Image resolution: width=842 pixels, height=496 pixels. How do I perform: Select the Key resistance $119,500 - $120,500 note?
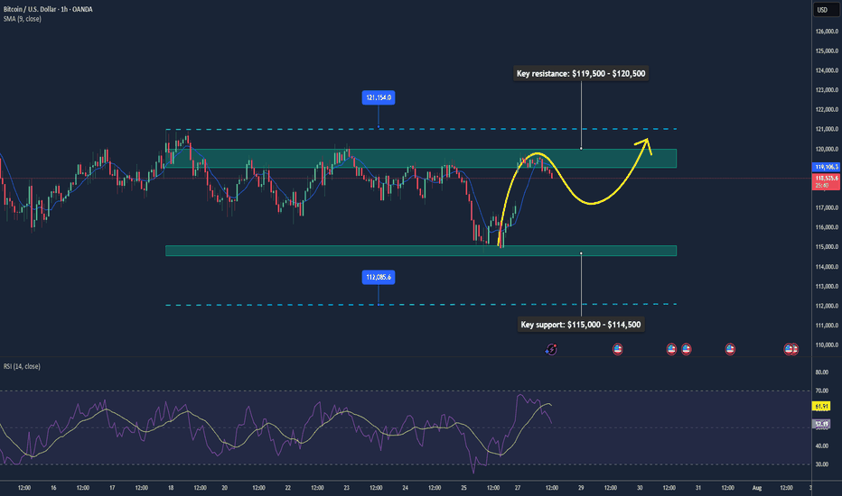(x=581, y=73)
